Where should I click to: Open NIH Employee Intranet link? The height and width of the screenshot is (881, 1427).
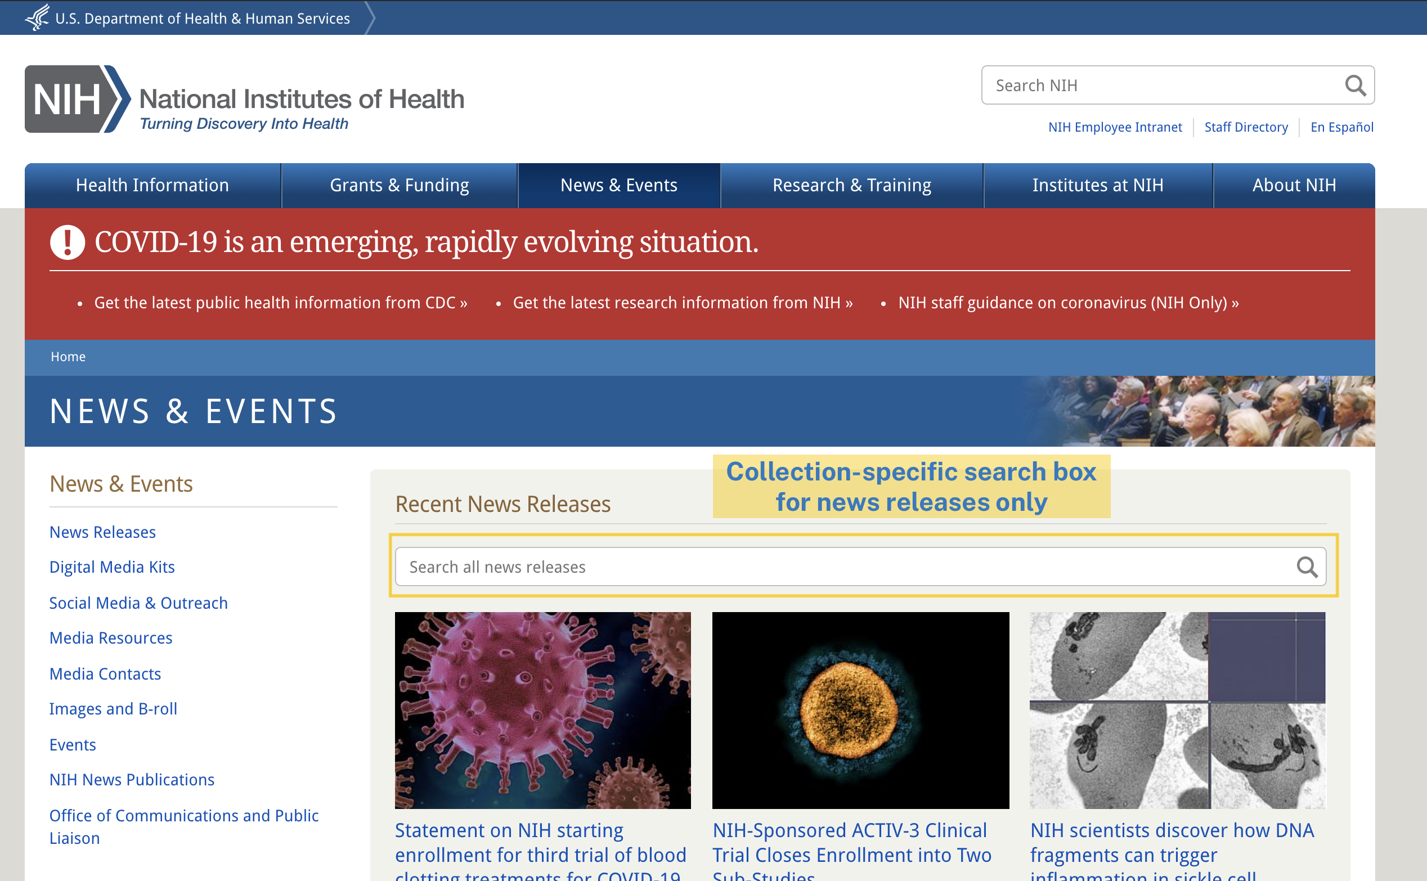1115,127
